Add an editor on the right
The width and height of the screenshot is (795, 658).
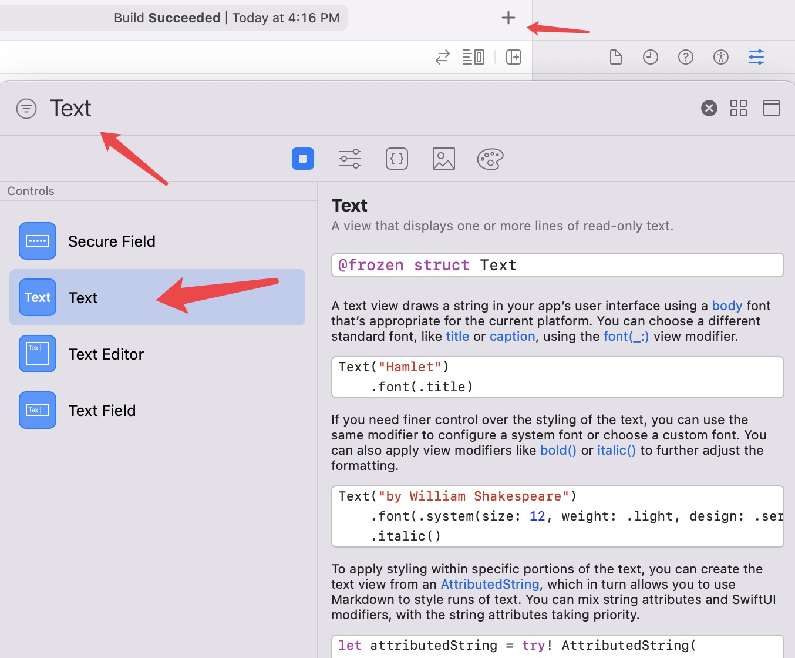coord(514,57)
